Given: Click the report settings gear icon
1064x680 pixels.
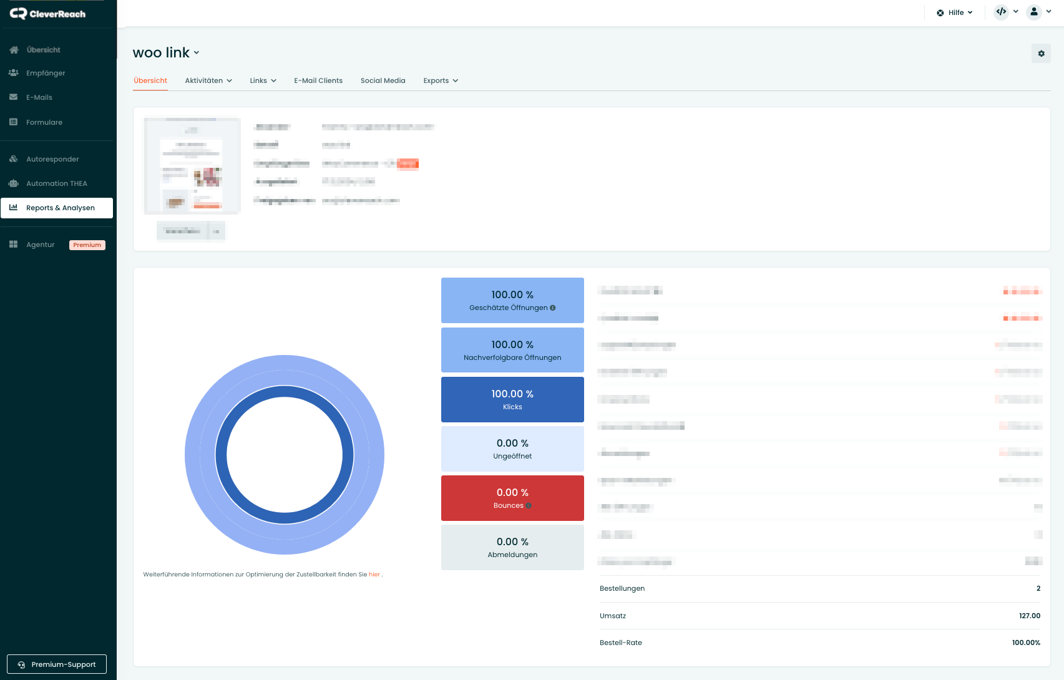Looking at the screenshot, I should pyautogui.click(x=1041, y=54).
